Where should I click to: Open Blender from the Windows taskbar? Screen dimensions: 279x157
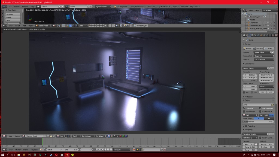[67, 154]
